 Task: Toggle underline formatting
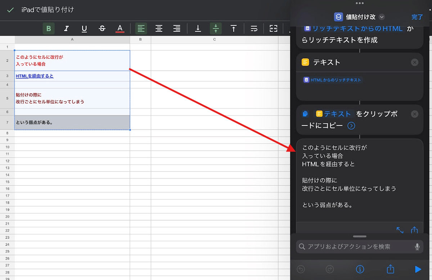tap(84, 28)
